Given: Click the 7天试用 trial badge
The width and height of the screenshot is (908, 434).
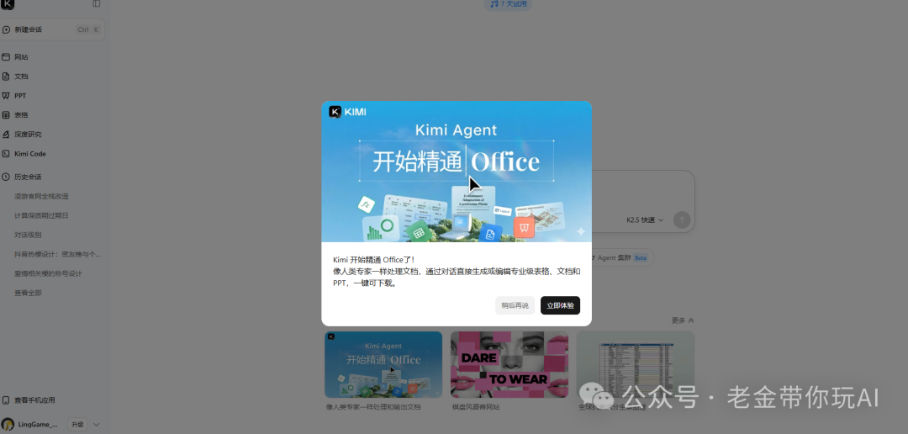Looking at the screenshot, I should [508, 4].
